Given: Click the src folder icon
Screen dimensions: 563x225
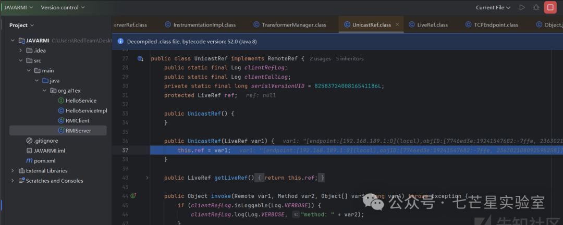Looking at the screenshot, I should [x=29, y=60].
